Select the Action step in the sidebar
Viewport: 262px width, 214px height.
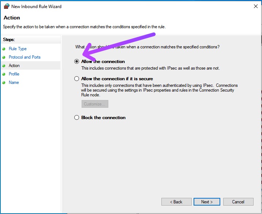[x=14, y=66]
